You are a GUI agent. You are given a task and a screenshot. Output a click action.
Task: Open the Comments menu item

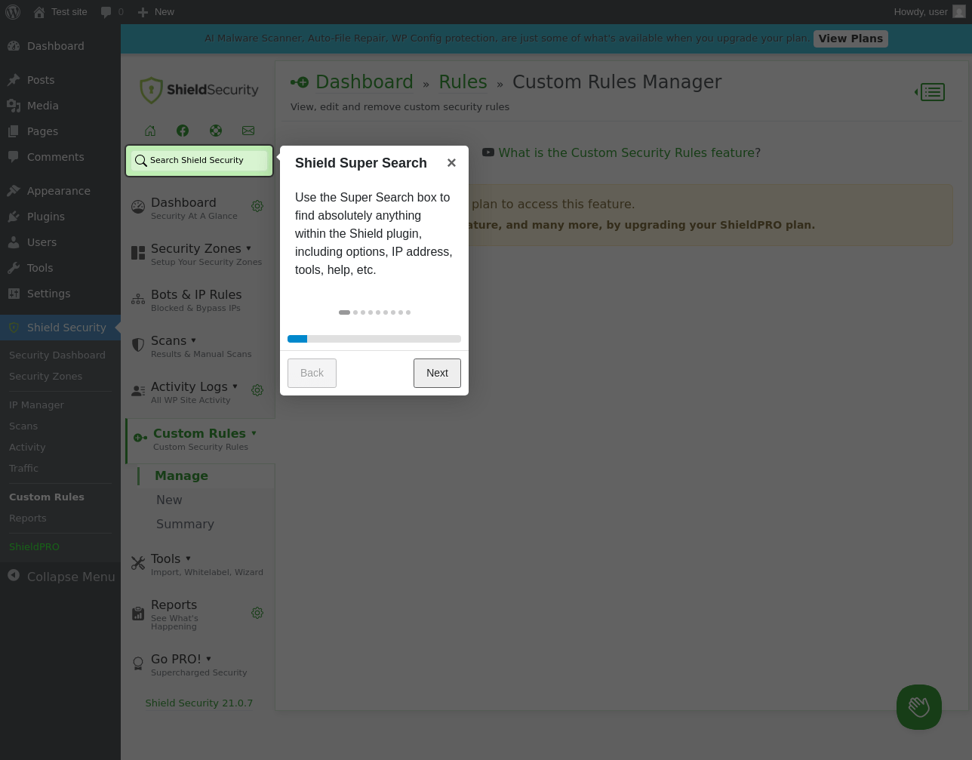coord(60,157)
